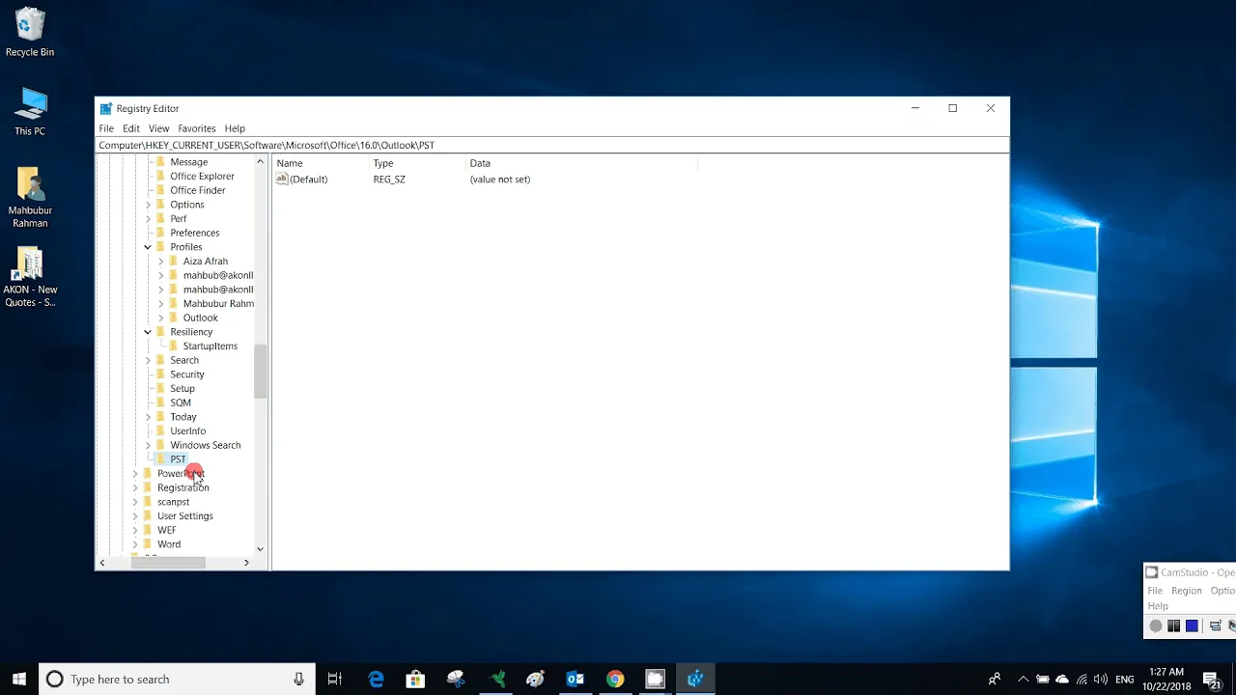Expand the Perf key
1236x695 pixels.
coord(148,218)
